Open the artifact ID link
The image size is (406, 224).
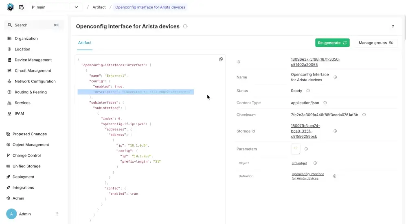[x=315, y=62]
